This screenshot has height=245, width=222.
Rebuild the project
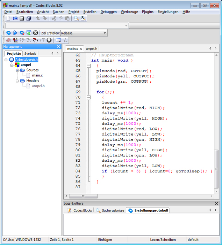pyautogui.click(x=29, y=33)
